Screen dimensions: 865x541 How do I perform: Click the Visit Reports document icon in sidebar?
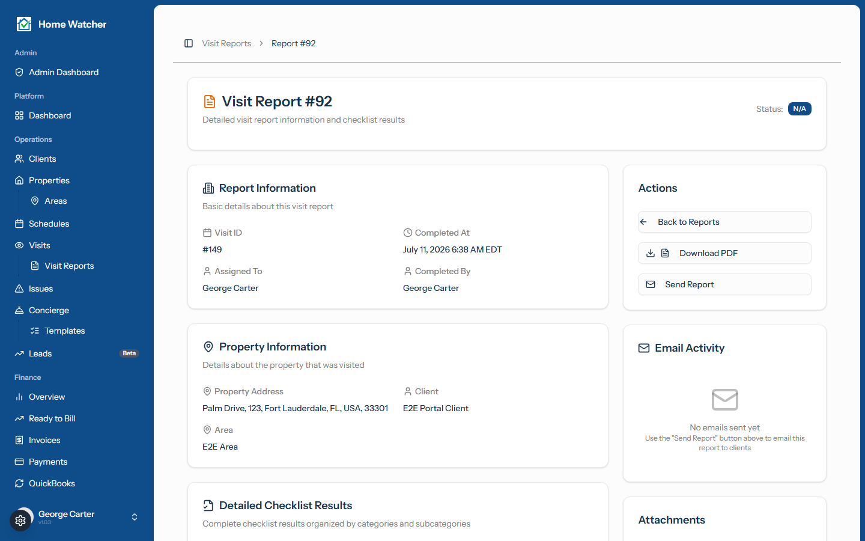[x=35, y=266]
